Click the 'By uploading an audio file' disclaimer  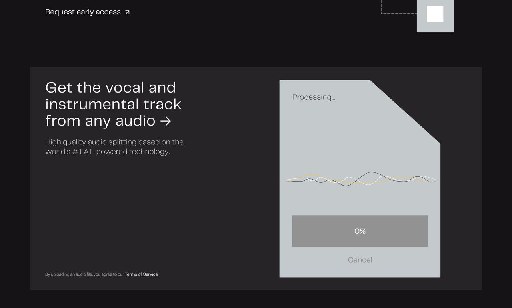84,274
